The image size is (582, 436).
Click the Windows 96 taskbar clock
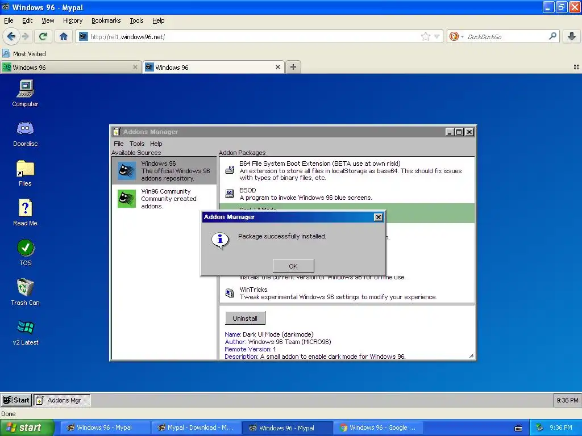(x=567, y=400)
